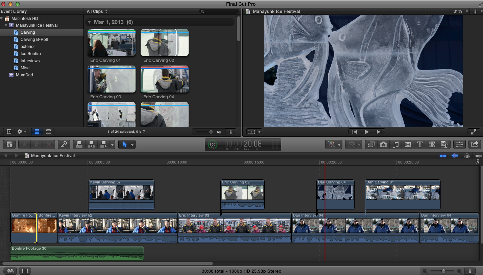Collapse the Mar 1, 2013 group
The height and width of the screenshot is (275, 483).
(x=89, y=22)
